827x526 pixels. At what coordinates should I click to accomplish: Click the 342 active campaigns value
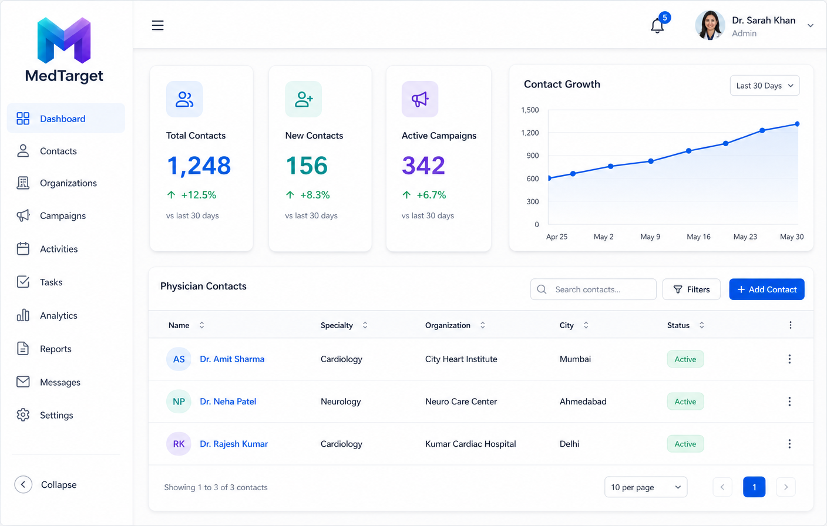pos(423,166)
